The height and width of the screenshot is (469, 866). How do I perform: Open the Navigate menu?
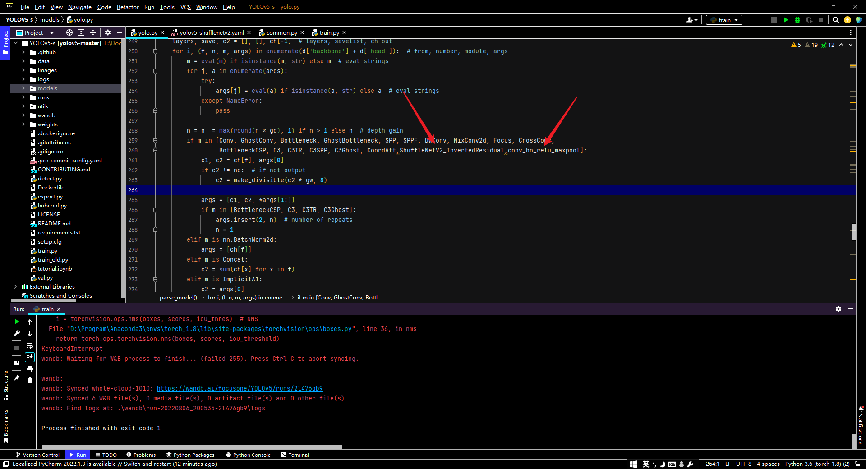tap(79, 7)
